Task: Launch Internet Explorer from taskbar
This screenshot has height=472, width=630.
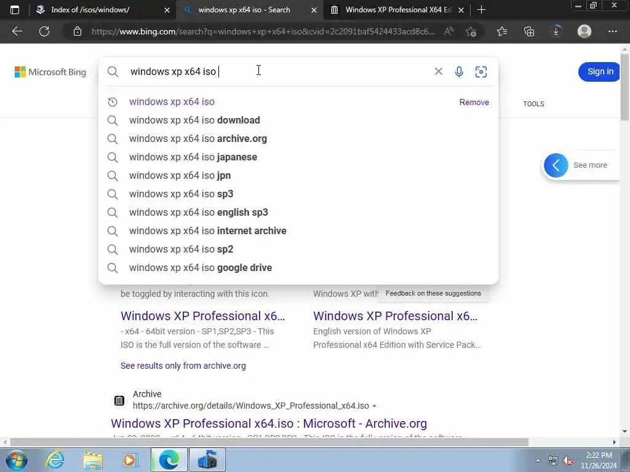Action: [55, 460]
